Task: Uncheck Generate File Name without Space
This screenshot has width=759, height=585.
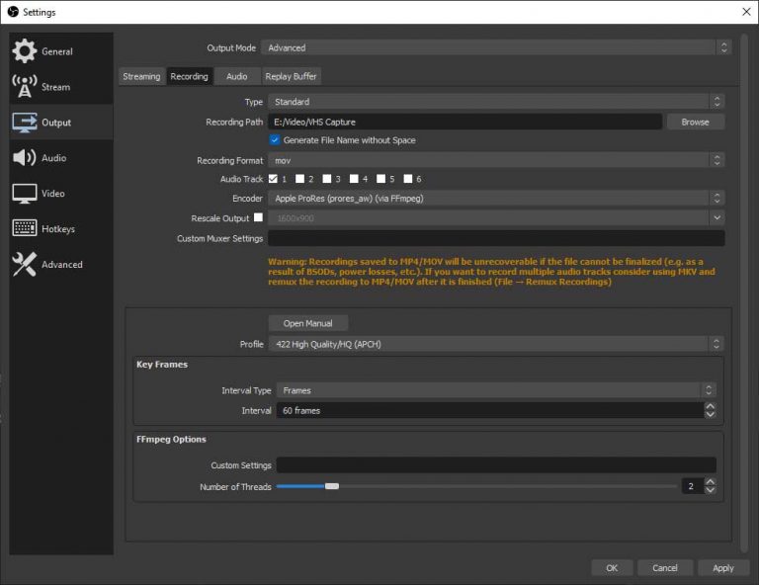Action: 275,140
